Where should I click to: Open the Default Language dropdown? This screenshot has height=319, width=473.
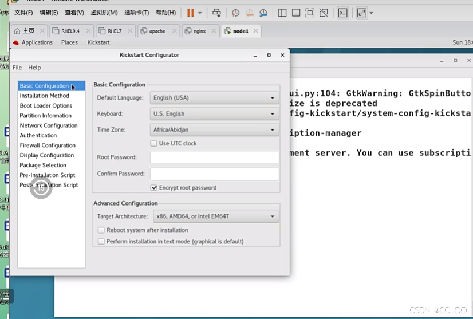215,98
